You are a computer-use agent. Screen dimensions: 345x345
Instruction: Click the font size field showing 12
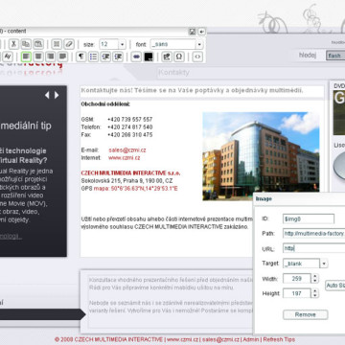[x=108, y=44]
